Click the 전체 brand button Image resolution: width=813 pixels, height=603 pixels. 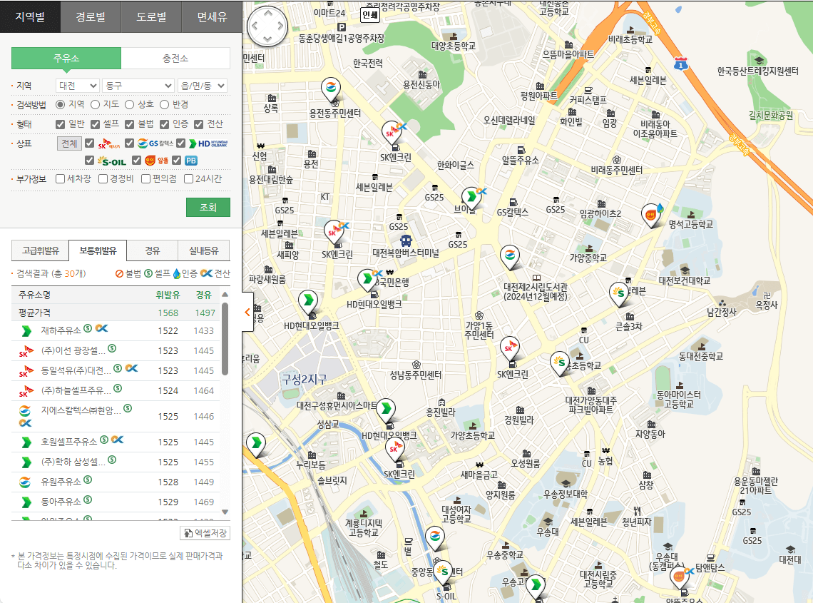pos(69,143)
